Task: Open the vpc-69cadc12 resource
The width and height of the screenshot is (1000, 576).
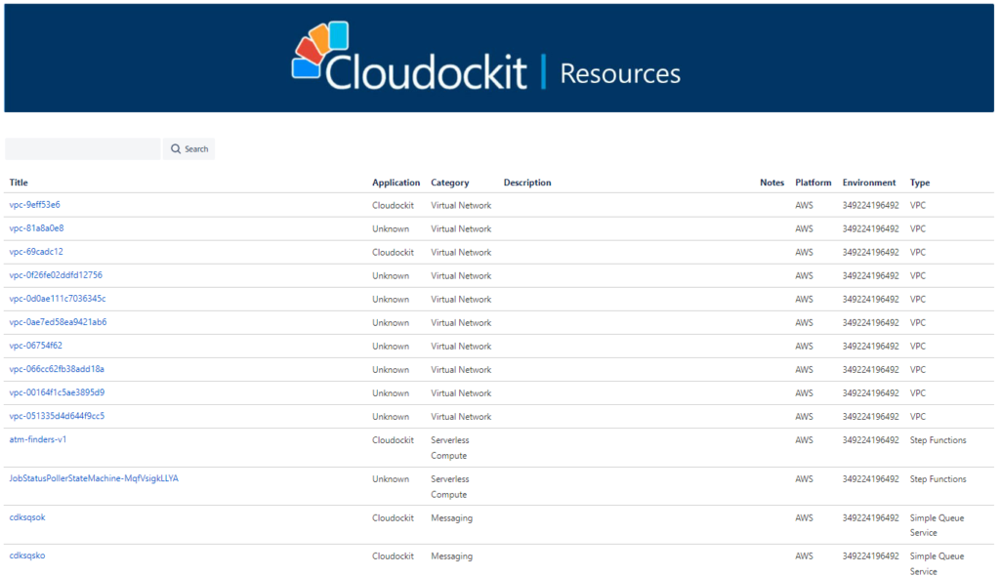Action: coord(36,252)
